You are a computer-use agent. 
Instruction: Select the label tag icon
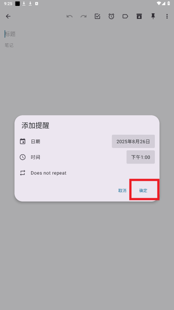click(125, 16)
